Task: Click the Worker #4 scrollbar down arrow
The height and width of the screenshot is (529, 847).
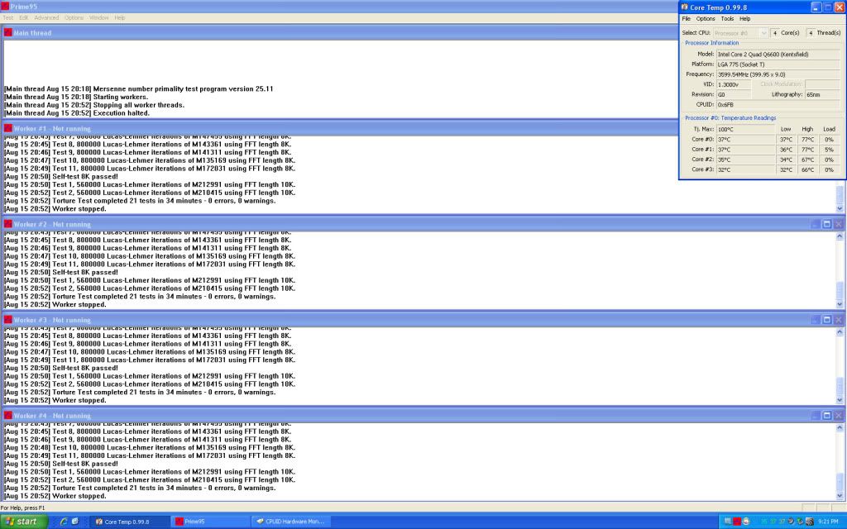Action: pos(840,496)
